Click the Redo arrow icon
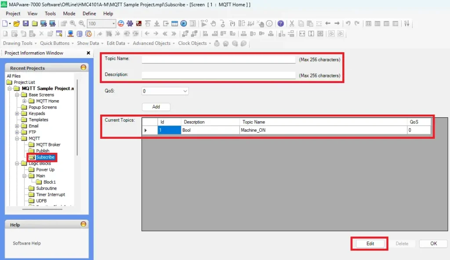 tap(358, 23)
